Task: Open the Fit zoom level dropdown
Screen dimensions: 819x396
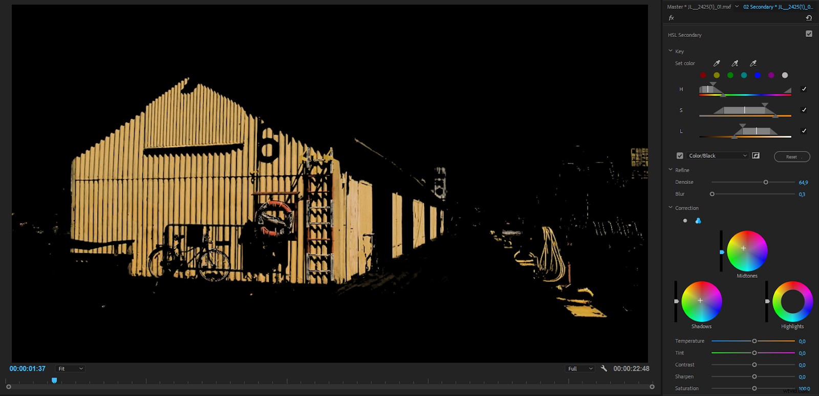Action: [70, 369]
